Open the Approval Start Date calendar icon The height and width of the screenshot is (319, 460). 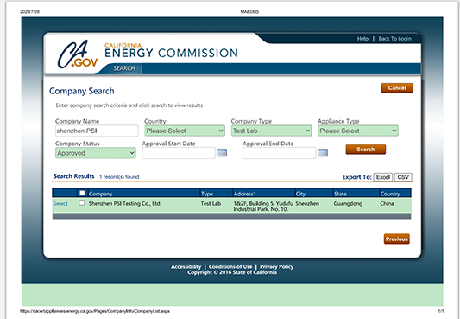coord(222,153)
